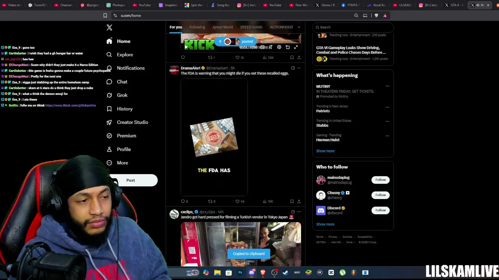Screen dimensions: 499x280
Task: Like the Kick video post
Action: [x=239, y=58]
